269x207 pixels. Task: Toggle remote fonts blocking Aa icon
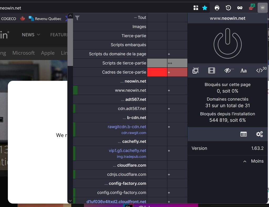pos(244,70)
